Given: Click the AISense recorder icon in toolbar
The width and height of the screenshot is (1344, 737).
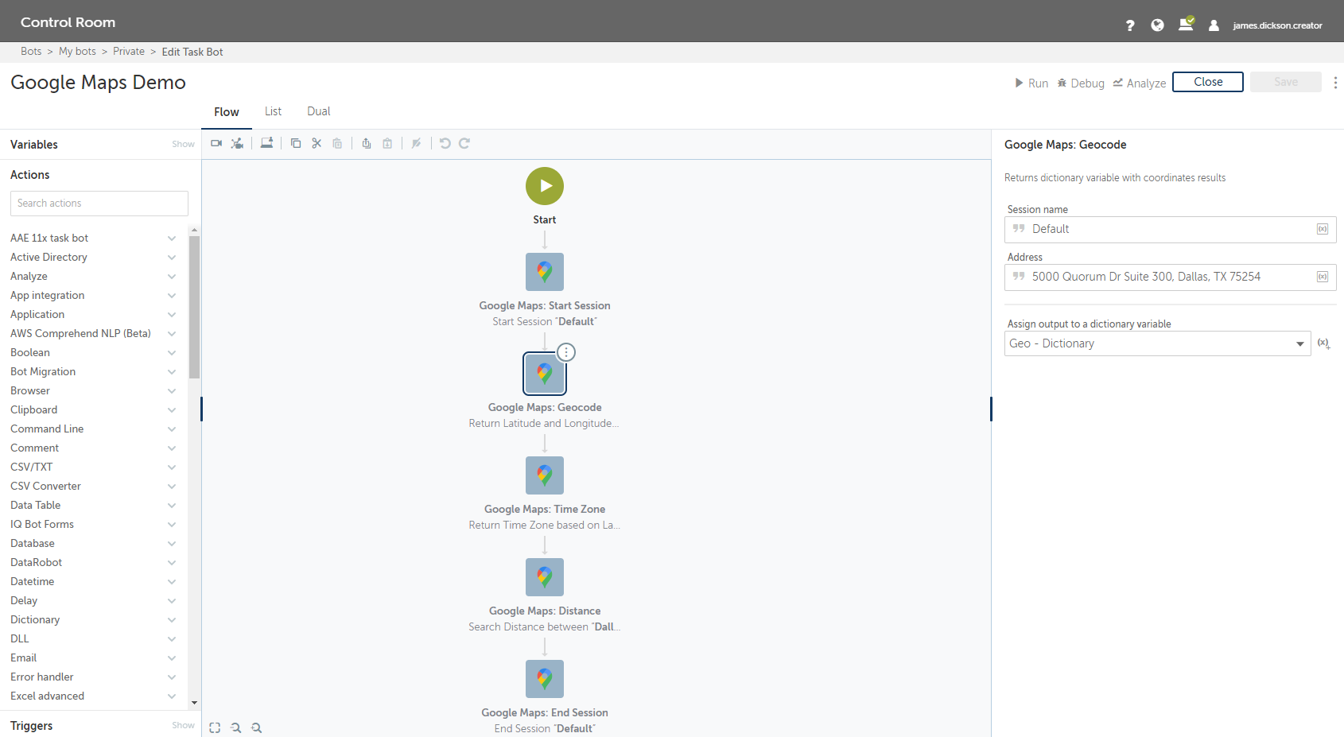Looking at the screenshot, I should pyautogui.click(x=237, y=143).
